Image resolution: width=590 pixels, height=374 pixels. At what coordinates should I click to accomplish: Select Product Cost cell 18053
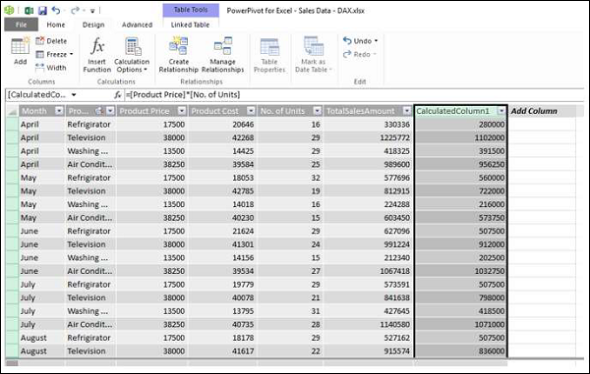(x=223, y=178)
